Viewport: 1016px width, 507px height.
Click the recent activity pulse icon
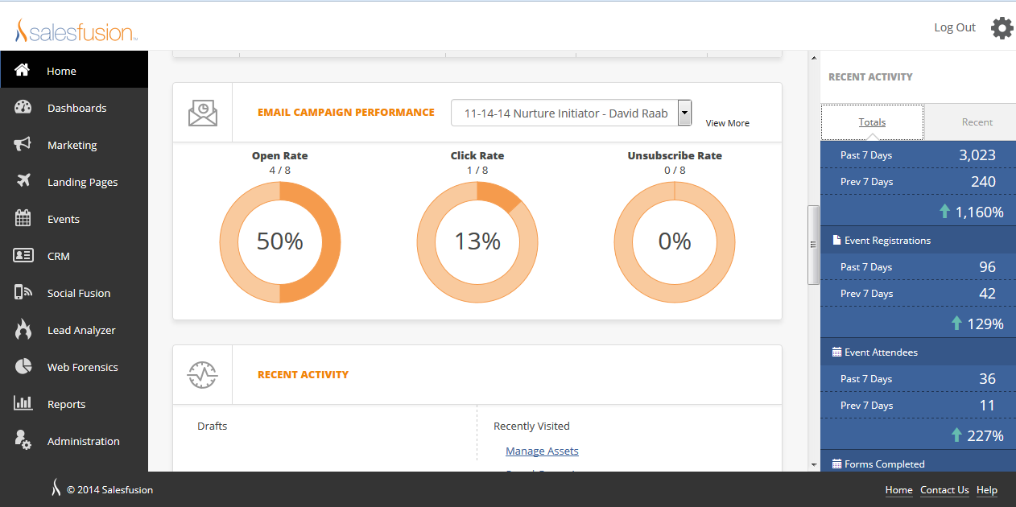203,374
